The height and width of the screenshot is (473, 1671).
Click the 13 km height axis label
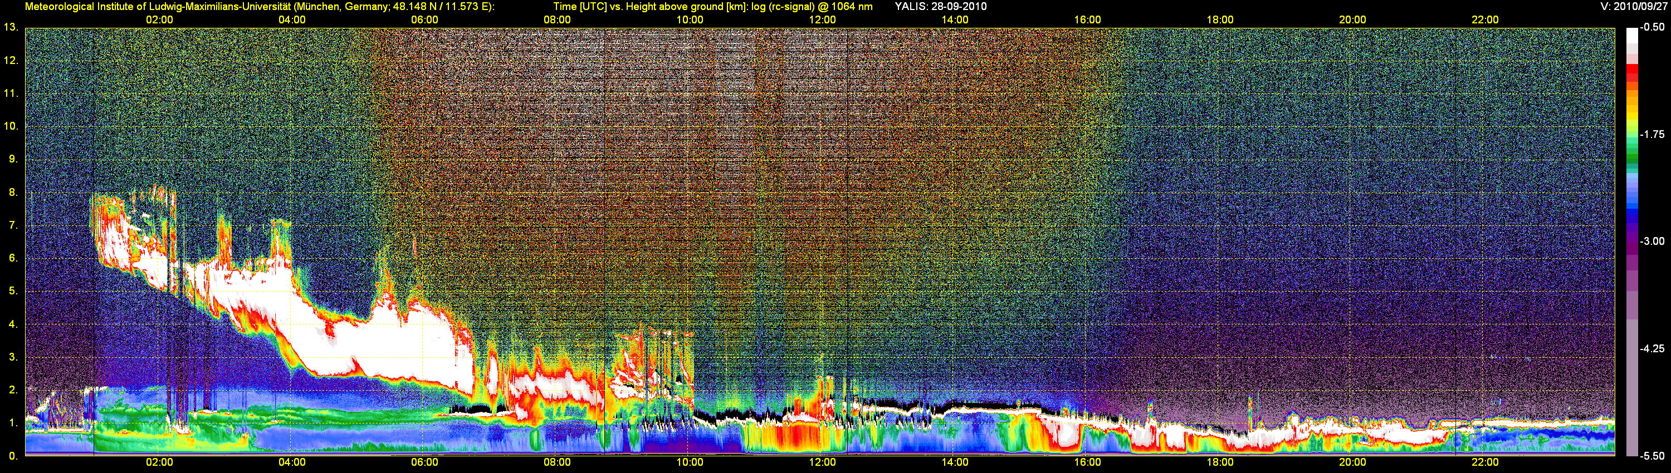tap(11, 27)
